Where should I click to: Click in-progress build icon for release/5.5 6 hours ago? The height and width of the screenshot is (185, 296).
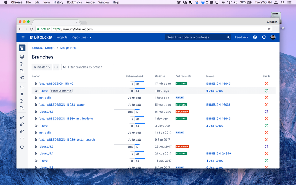click(x=267, y=111)
